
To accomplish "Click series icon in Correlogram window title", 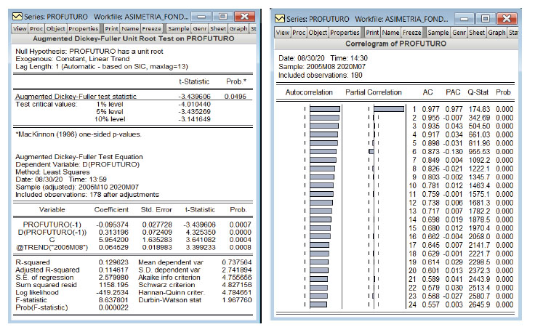I will coord(280,18).
